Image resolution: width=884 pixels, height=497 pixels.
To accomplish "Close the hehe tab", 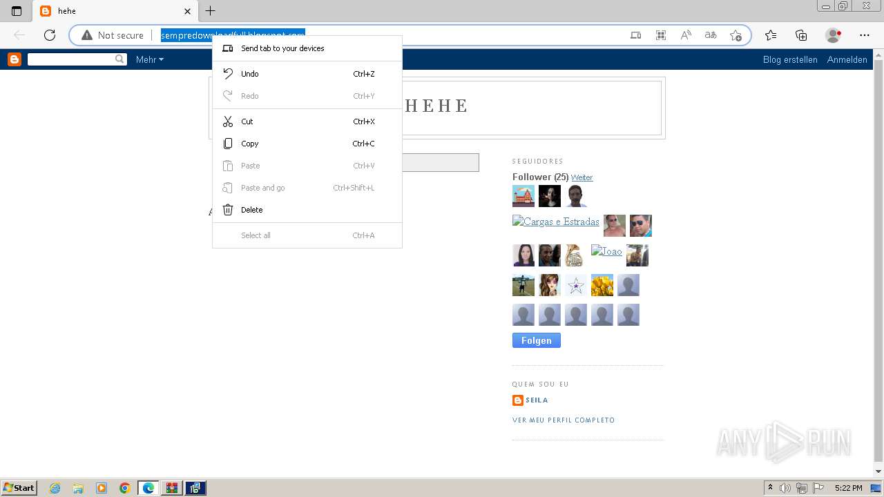I will tap(187, 11).
